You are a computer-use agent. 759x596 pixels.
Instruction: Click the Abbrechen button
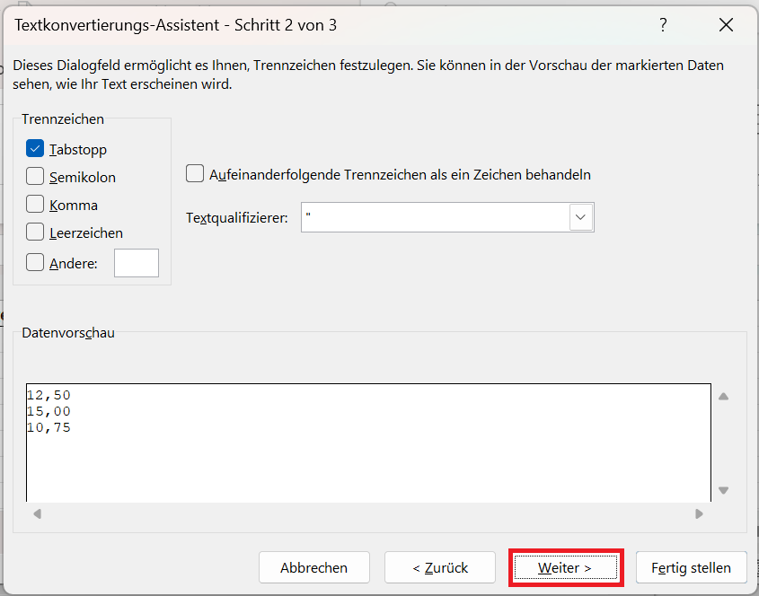click(314, 567)
